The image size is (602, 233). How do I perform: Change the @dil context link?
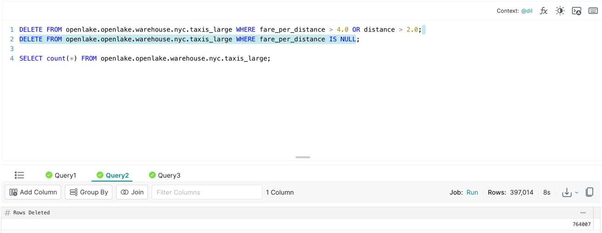[527, 11]
